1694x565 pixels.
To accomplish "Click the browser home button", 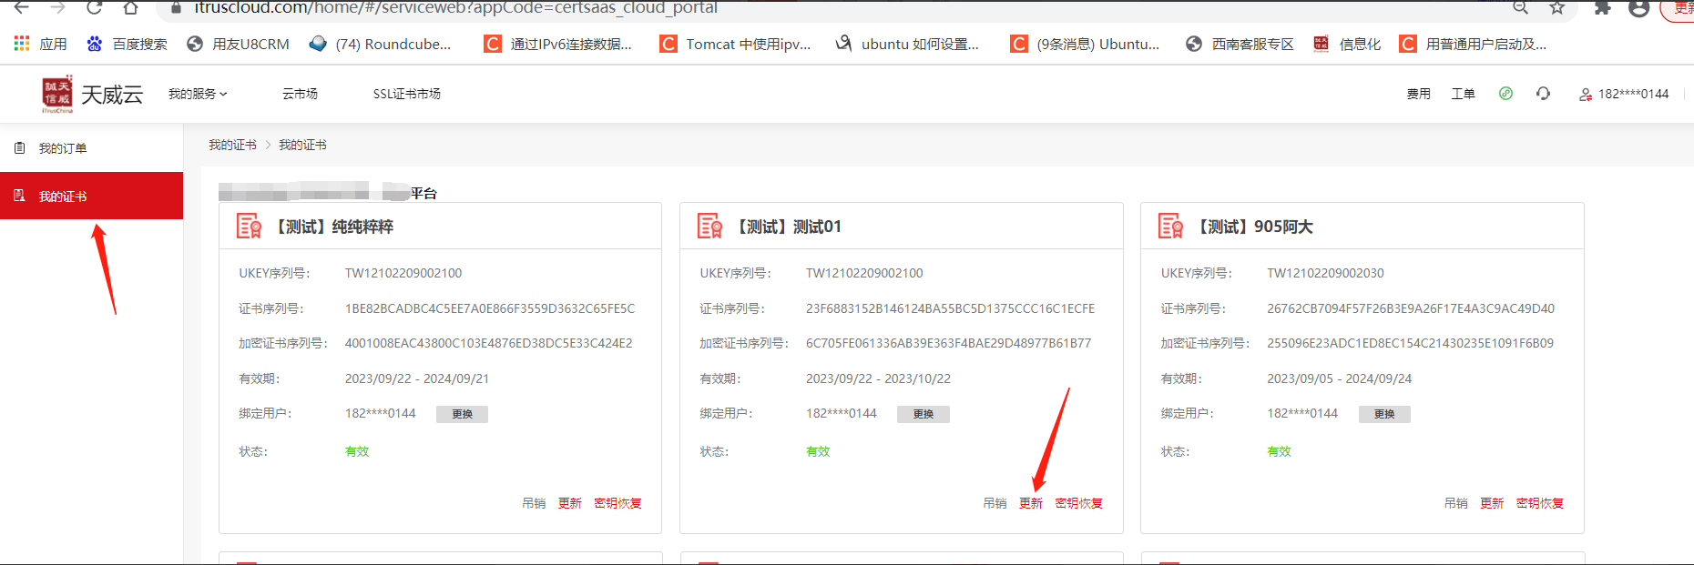I will pos(130,8).
